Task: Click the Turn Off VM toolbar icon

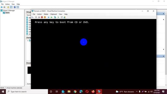Action: (39, 17)
